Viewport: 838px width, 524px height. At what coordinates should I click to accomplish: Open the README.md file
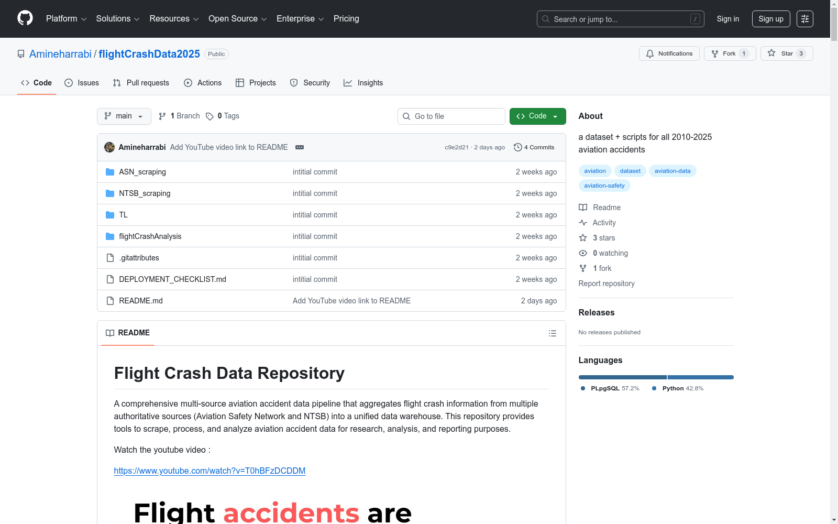click(x=140, y=301)
